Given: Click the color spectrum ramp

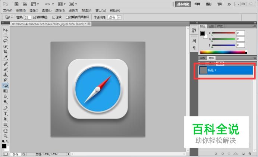Looking at the screenshot, I should pyautogui.click(x=223, y=52).
